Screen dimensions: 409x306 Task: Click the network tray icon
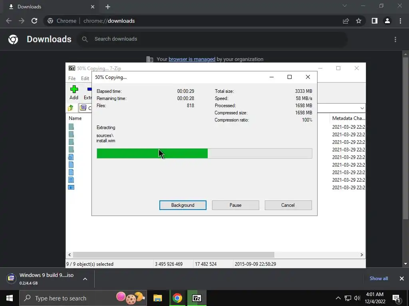348,298
